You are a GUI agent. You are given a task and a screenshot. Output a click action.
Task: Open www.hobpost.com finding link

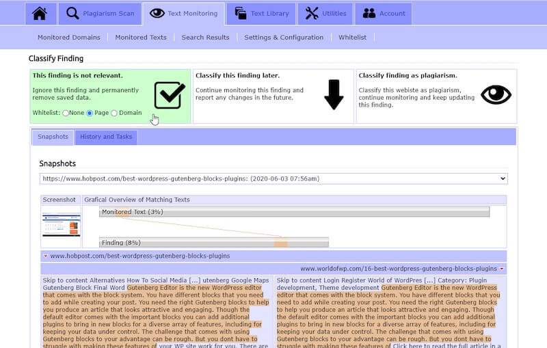(140, 256)
